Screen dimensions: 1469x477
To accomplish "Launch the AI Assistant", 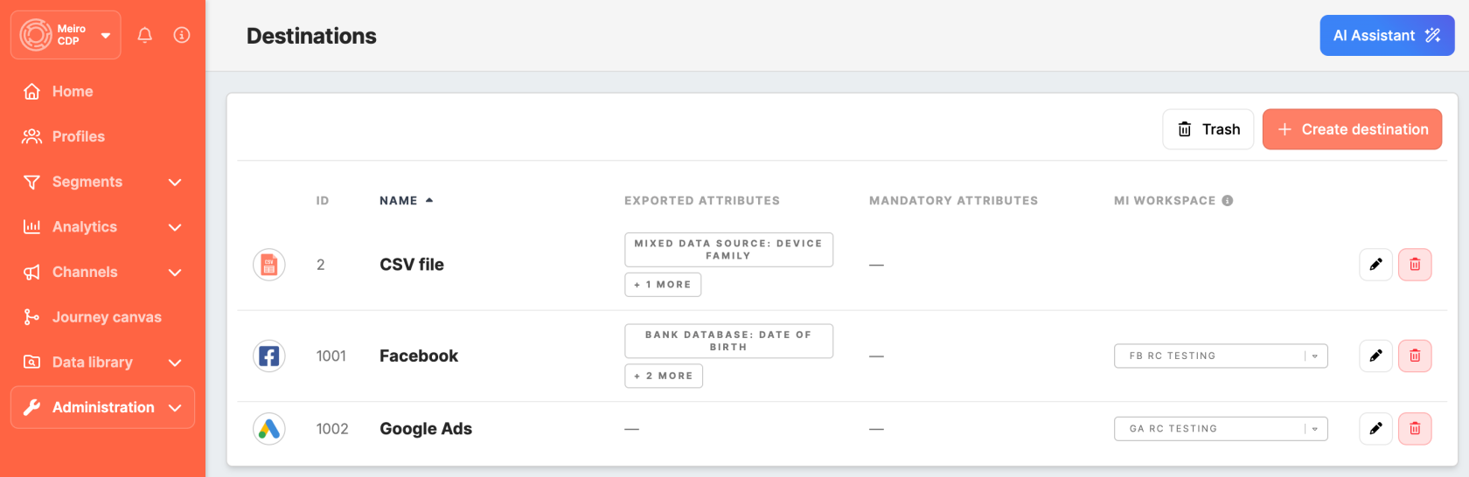I will pos(1386,36).
